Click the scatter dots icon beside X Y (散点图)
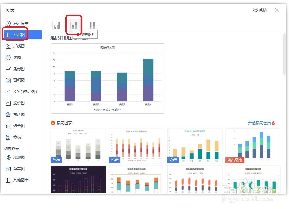 coord(8,92)
